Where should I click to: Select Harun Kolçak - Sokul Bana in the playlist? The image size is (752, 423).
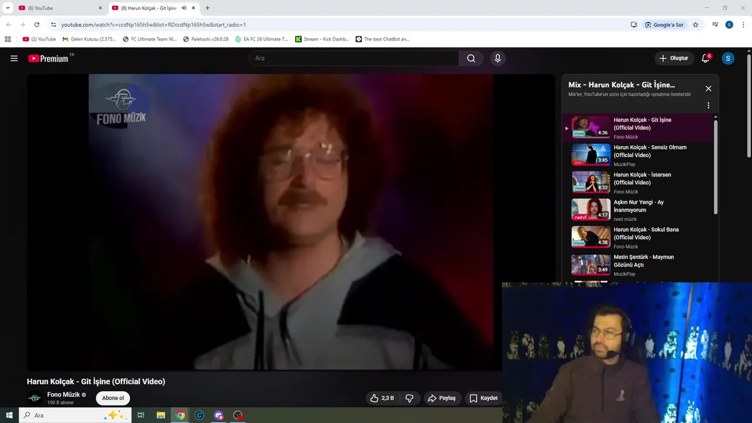click(639, 237)
